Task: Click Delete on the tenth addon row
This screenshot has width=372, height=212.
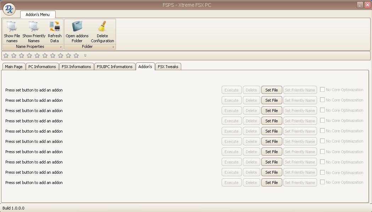Action: [x=251, y=183]
